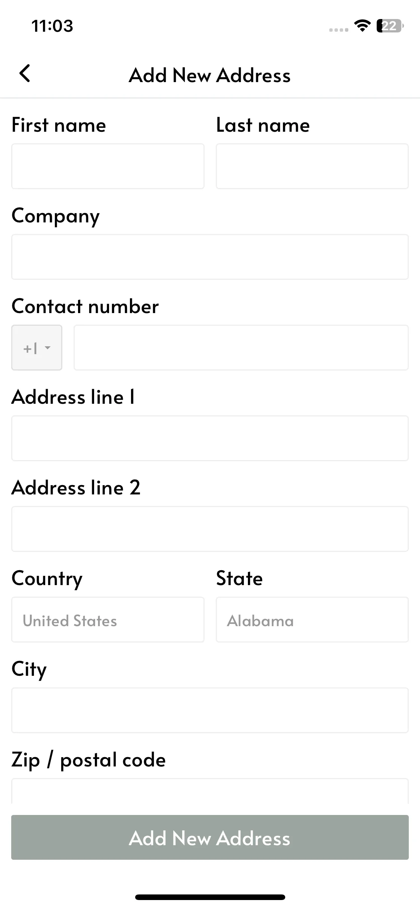
Task: Tap the Wi-Fi status icon
Action: tap(362, 26)
